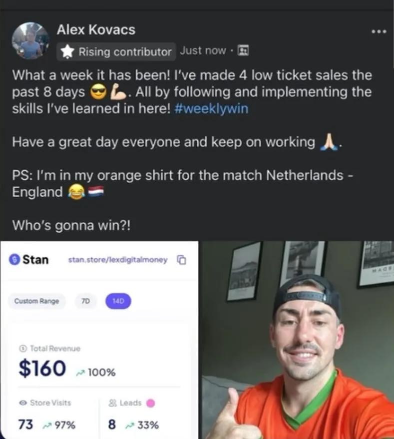Click the Leads people icon

click(112, 403)
